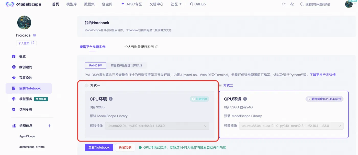
Task: Open the user avatar in top bar
Action: (349, 4)
